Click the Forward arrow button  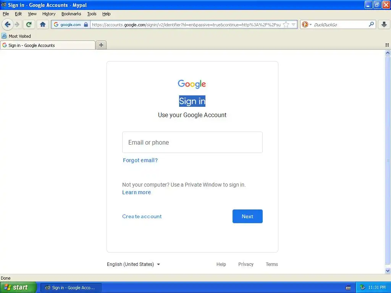pos(17,24)
